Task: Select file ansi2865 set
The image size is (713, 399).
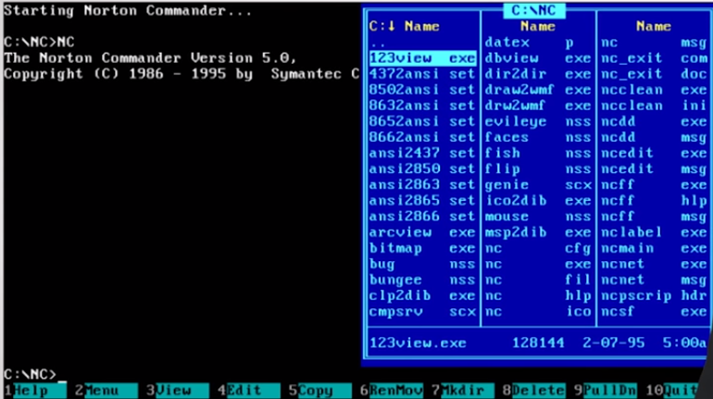Action: 422,200
